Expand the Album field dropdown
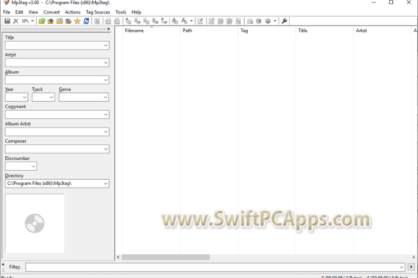The image size is (418, 278). click(x=106, y=80)
